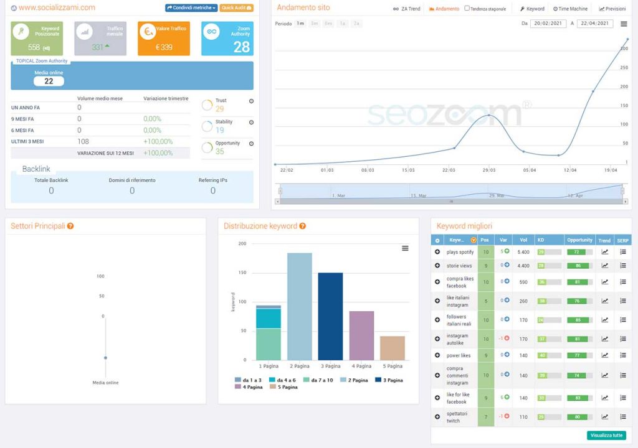Click Traffico mensile gray tile
The image size is (638, 448).
100,39
